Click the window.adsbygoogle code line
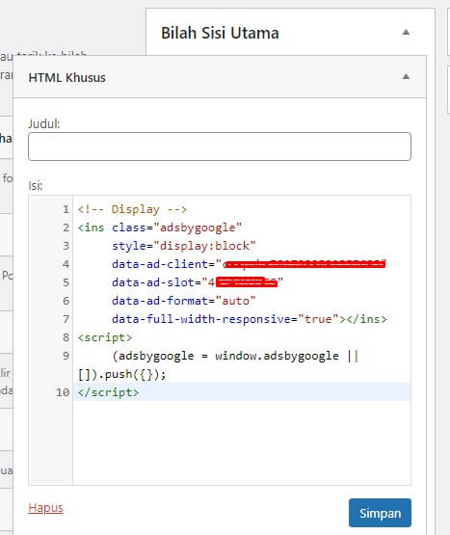The image size is (450, 535). [235, 356]
